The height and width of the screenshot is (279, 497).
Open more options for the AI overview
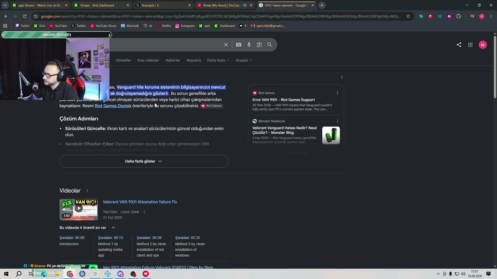pos(342,77)
